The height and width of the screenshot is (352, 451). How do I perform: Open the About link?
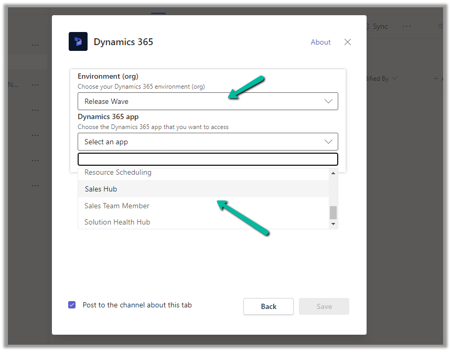[x=320, y=42]
